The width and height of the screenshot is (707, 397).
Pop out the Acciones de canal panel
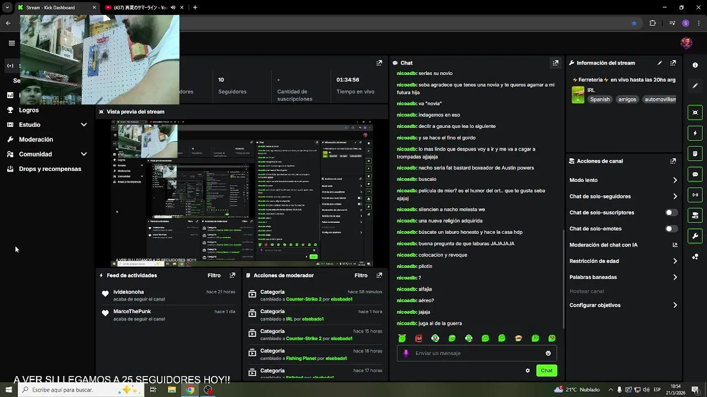coord(673,161)
